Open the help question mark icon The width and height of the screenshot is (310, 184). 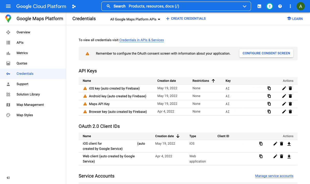[x=280, y=6]
